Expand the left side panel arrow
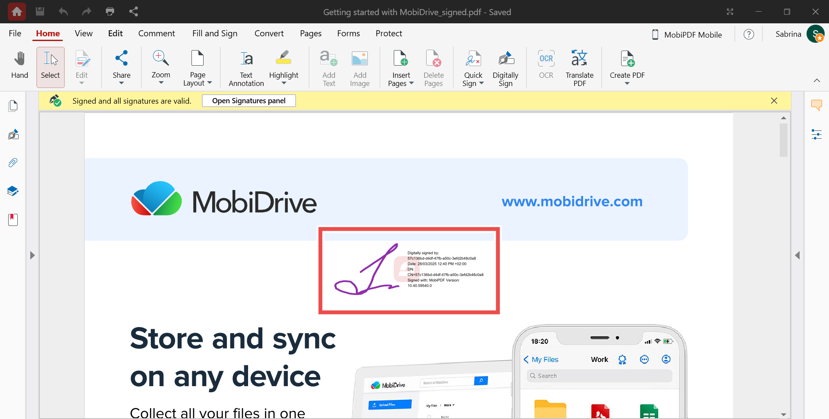Screen dimensions: 829x419 coord(32,255)
